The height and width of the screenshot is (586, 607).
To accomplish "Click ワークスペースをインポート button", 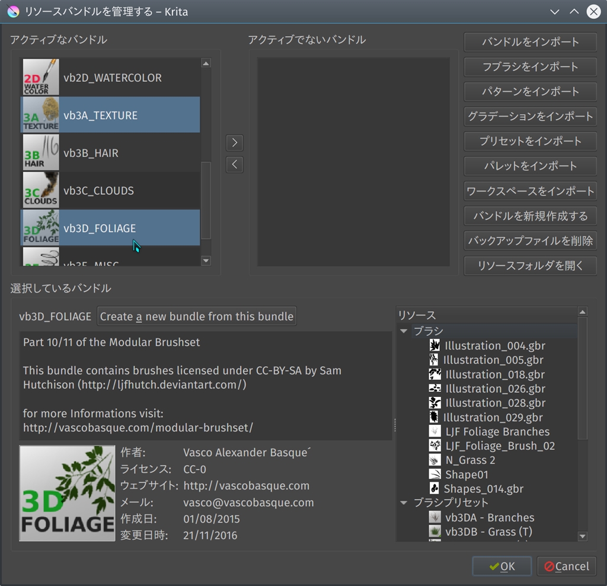I will pyautogui.click(x=530, y=191).
